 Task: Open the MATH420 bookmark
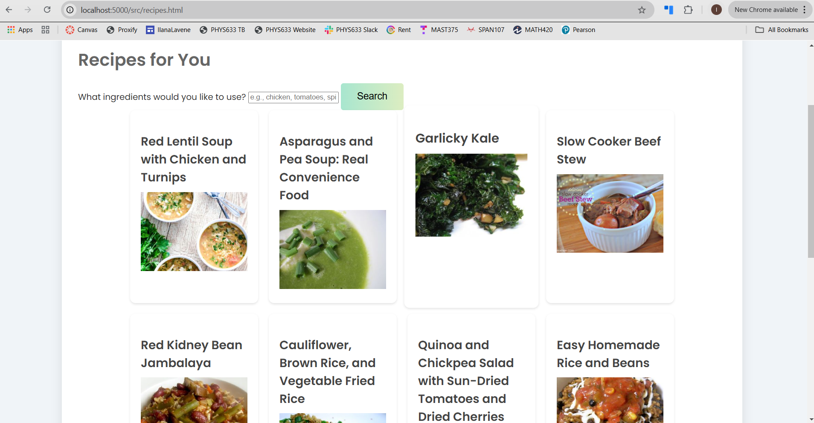pyautogui.click(x=533, y=30)
